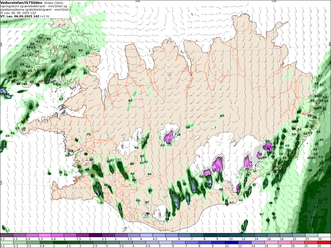Click the 0.1 label on the rain legend
The width and height of the screenshot is (331, 248).
[x=2, y=246]
